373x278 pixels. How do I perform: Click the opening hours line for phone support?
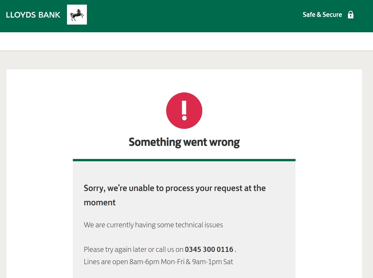click(158, 262)
